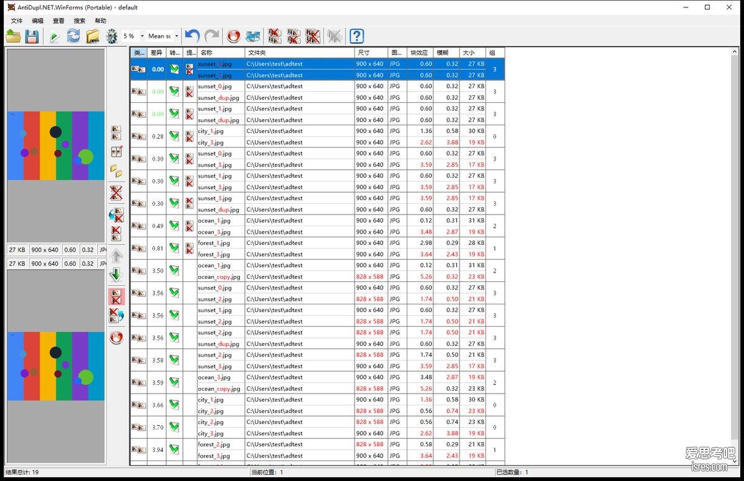Click the red stop-hand icon in the top toolbar
The width and height of the screenshot is (744, 481).
point(234,36)
